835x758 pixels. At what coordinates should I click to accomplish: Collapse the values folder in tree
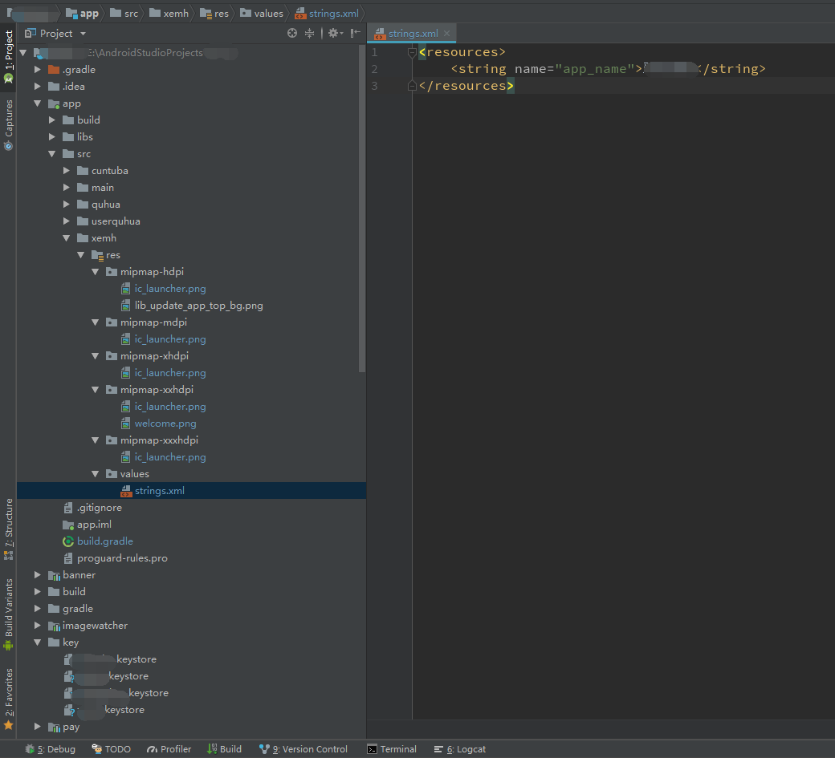click(x=95, y=473)
